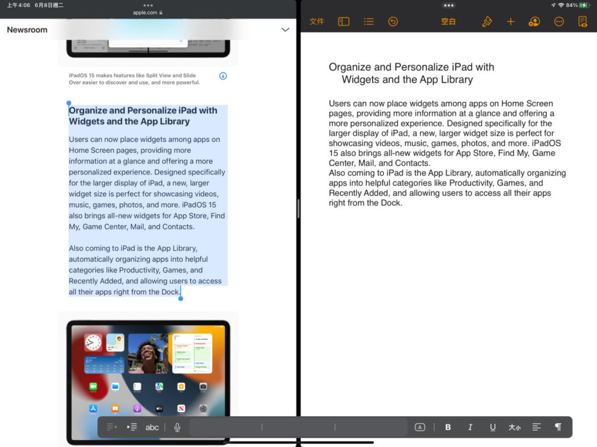Toggle italic formatting
This screenshot has height=447, width=597.
point(470,427)
